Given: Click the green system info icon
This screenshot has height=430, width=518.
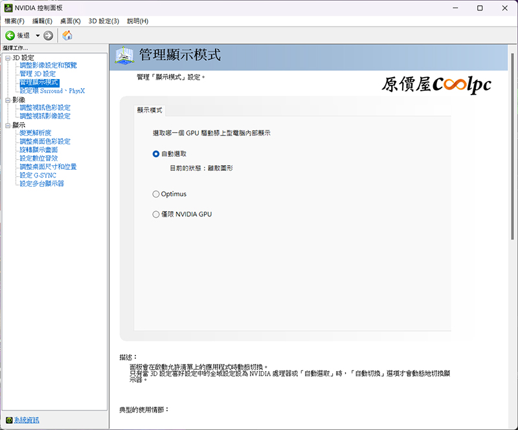Looking at the screenshot, I should coord(9,420).
